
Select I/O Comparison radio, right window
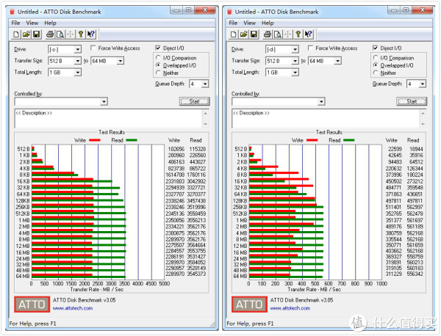coord(376,57)
